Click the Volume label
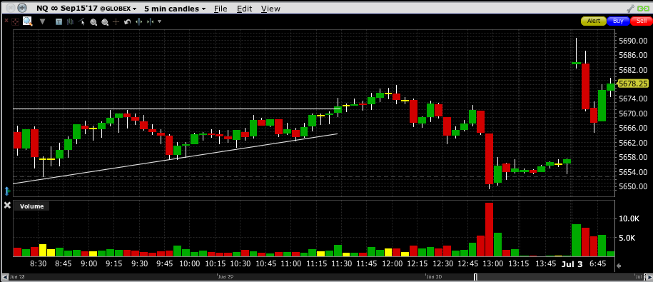 tap(31, 206)
